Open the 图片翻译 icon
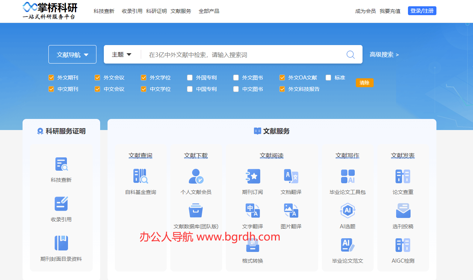This screenshot has width=473, height=280. coord(291,211)
